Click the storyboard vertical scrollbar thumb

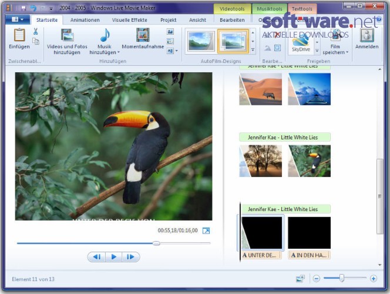[x=379, y=196]
